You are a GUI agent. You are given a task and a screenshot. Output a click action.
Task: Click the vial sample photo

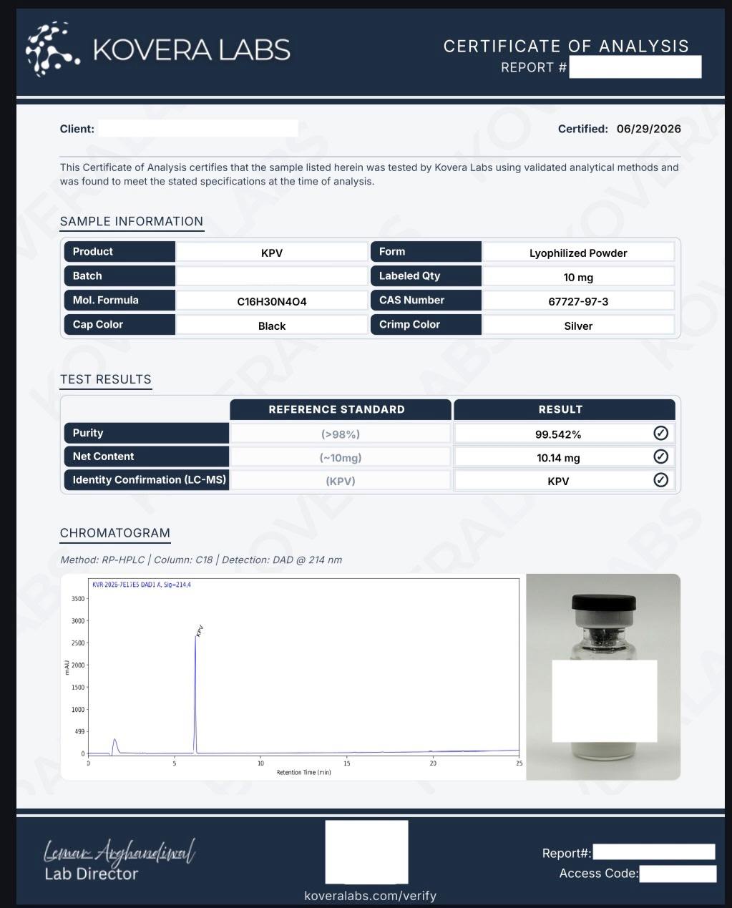(x=603, y=676)
